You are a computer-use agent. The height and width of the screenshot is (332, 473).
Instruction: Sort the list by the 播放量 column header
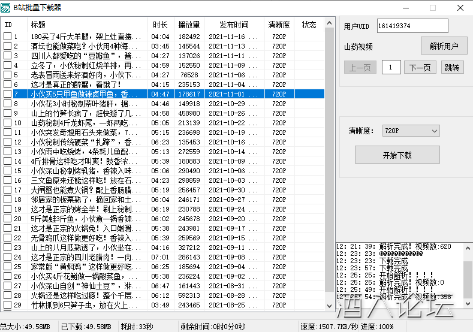pyautogui.click(x=189, y=25)
